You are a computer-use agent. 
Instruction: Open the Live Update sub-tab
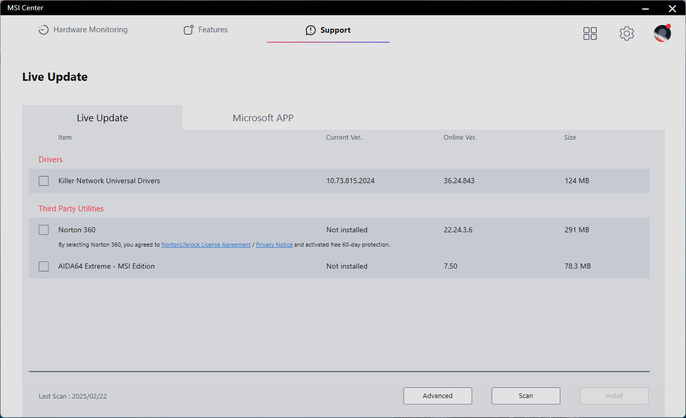pos(102,118)
